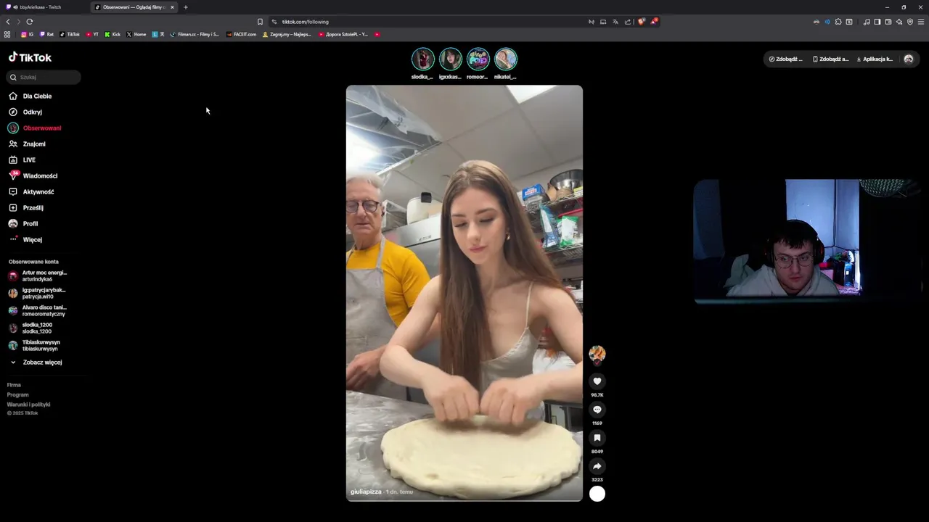Screen dimensions: 929x522
Task: Expand Więcej menu
Action: coord(25,239)
